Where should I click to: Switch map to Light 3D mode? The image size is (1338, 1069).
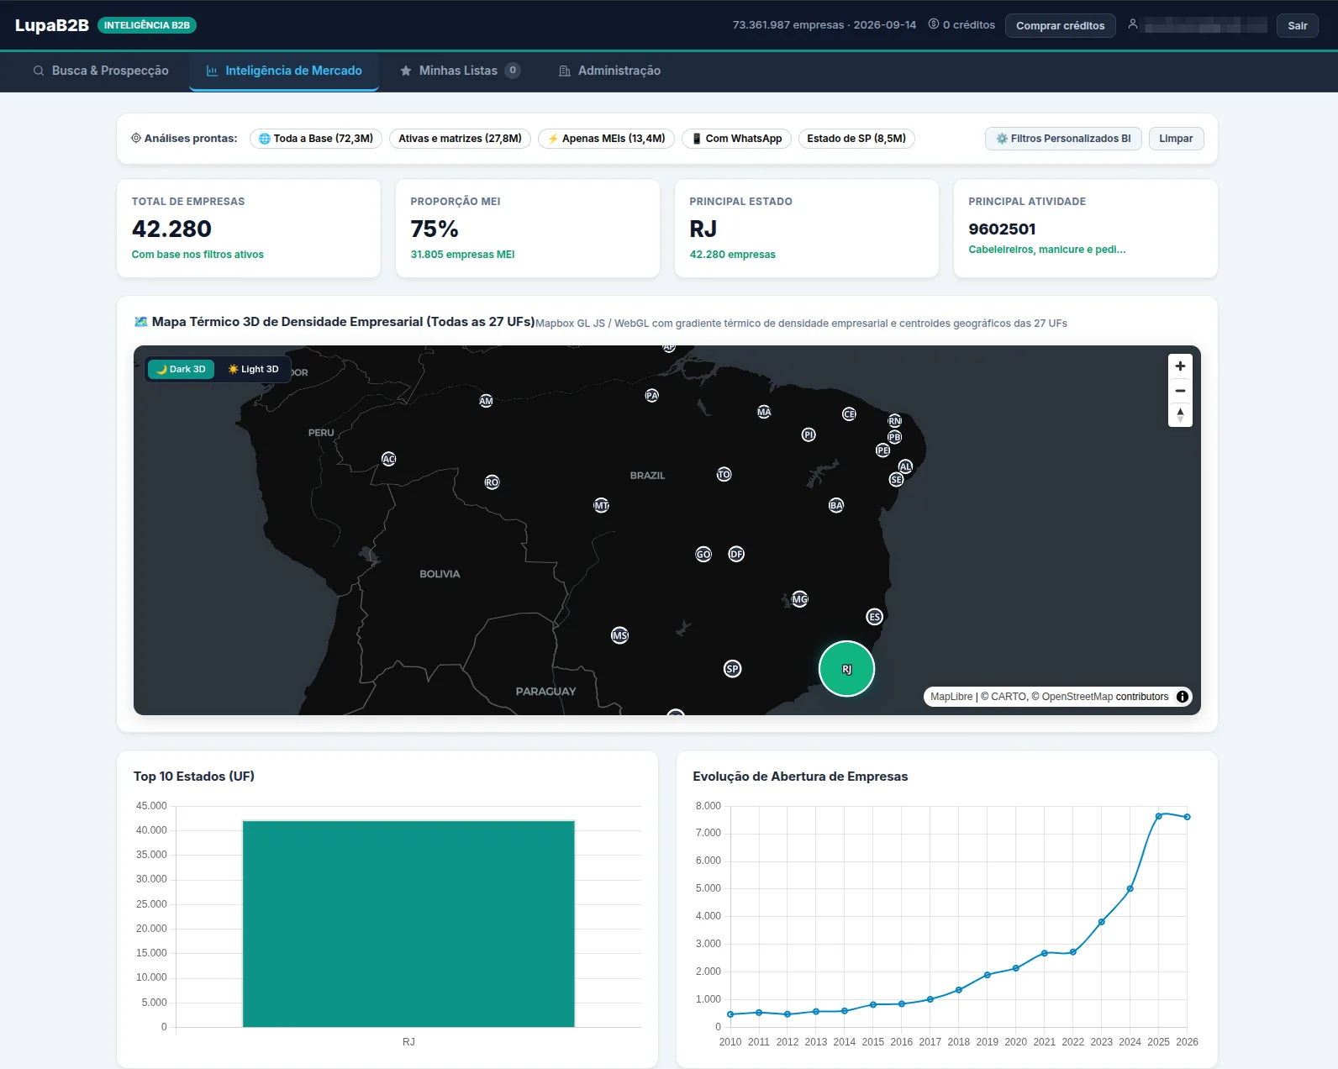click(253, 369)
